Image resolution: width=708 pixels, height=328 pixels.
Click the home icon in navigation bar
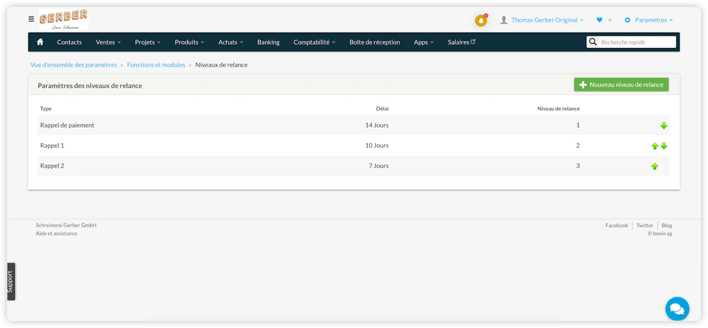tap(40, 42)
